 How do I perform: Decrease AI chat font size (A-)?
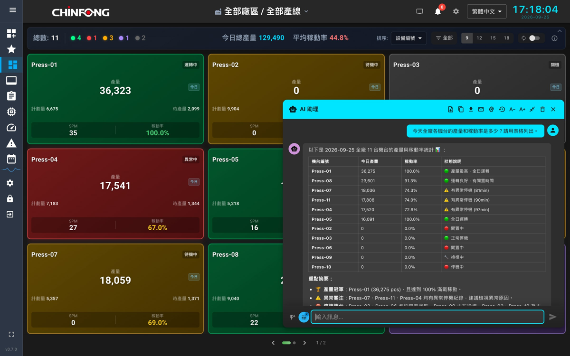512,109
